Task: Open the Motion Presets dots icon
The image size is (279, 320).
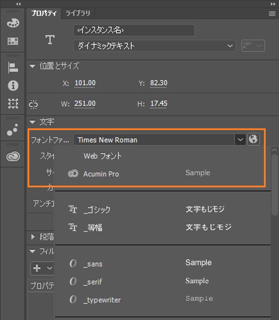Action: click(x=12, y=130)
